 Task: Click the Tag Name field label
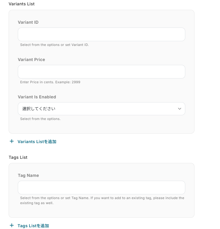29,175
